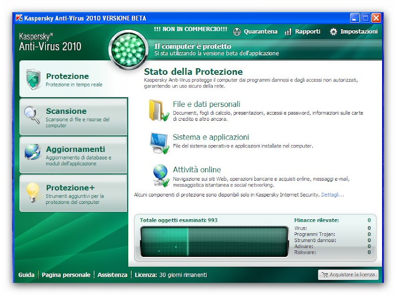Click the Rapporti bar chart icon
This screenshot has height=295, width=396.
click(x=288, y=32)
